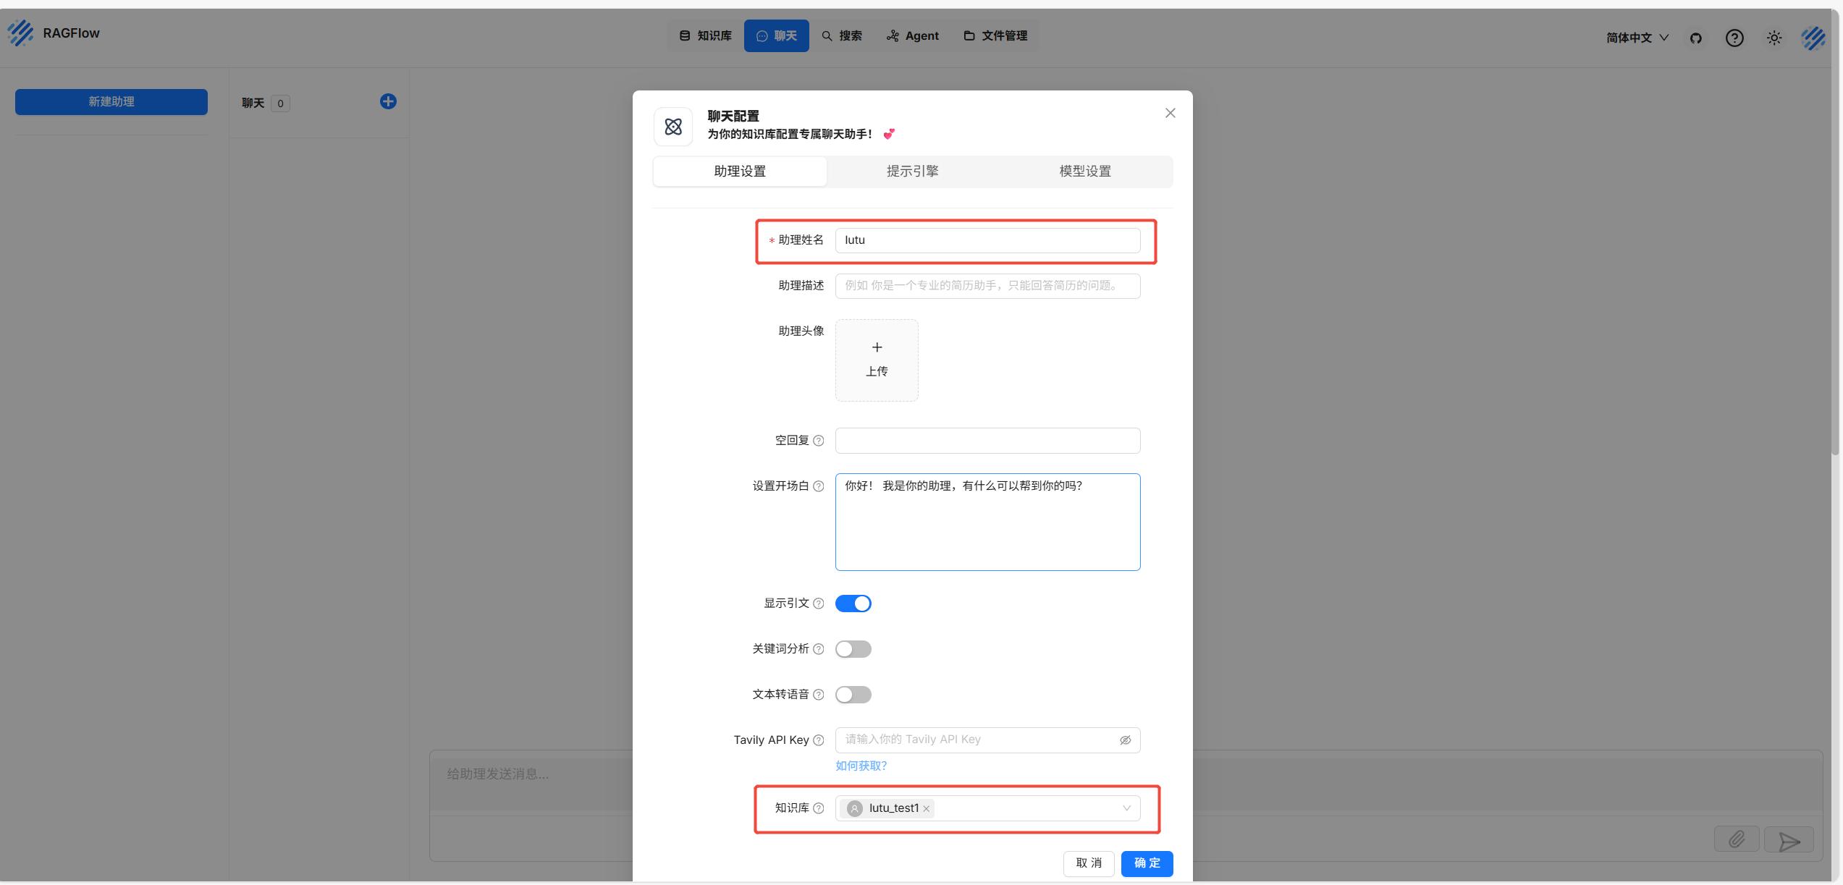Toggle the sun theme icon
This screenshot has width=1843, height=885.
pos(1774,38)
